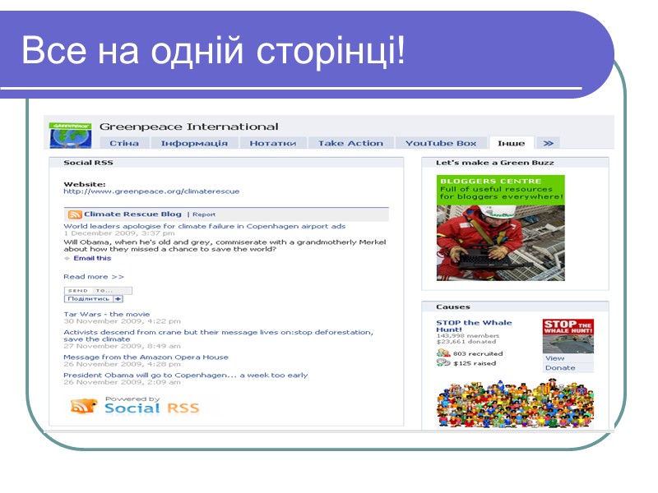The width and height of the screenshot is (658, 493).
Task: Click the 1 December 2009, 3:37 pm timestamp
Action: 119,233
